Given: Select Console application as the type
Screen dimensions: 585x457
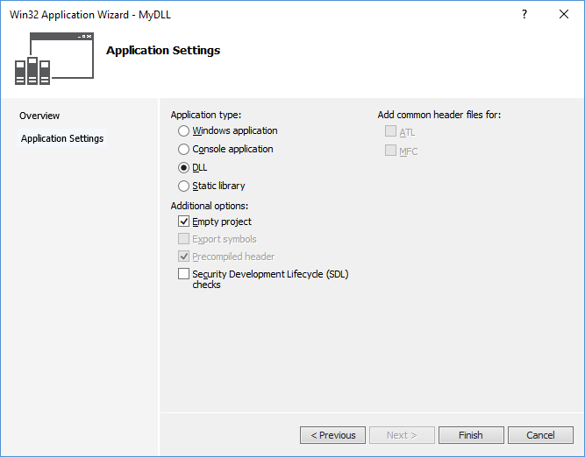Looking at the screenshot, I should (x=183, y=149).
